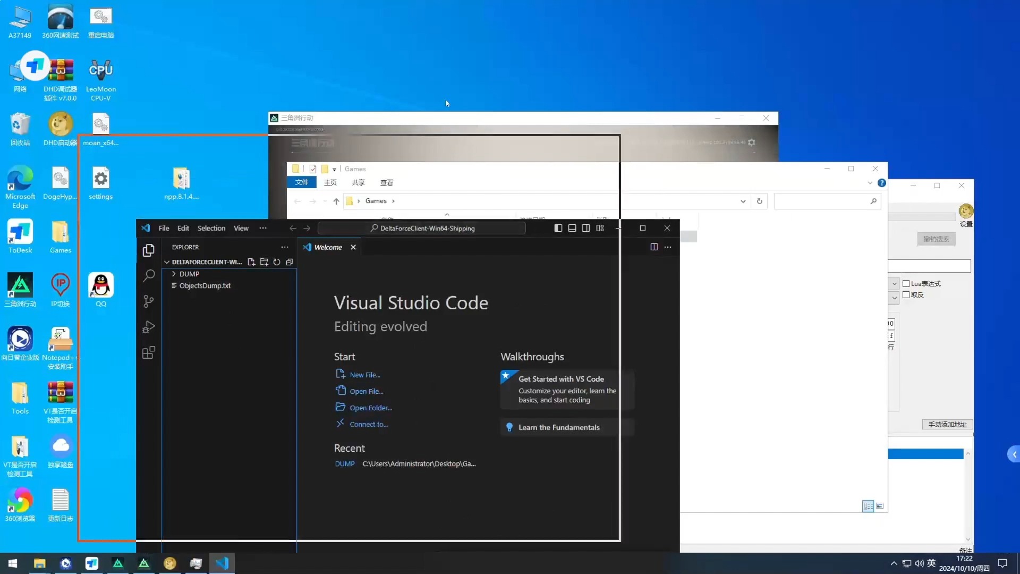The image size is (1020, 574).
Task: Open the ObjectsDump.txt file
Action: [205, 285]
